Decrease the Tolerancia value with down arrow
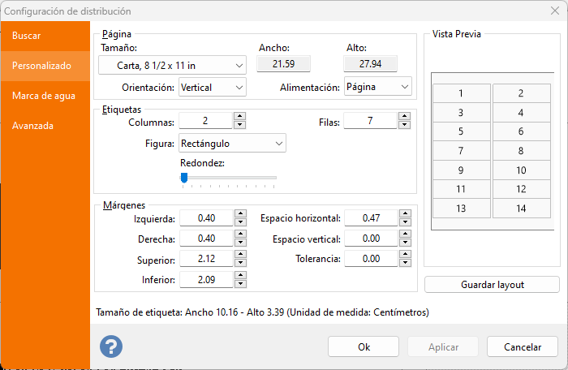Viewport: 568px width, 370px height. pos(405,264)
